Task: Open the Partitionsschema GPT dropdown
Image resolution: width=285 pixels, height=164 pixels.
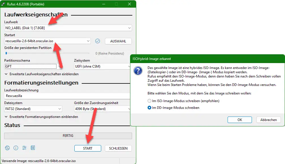Action: point(33,66)
